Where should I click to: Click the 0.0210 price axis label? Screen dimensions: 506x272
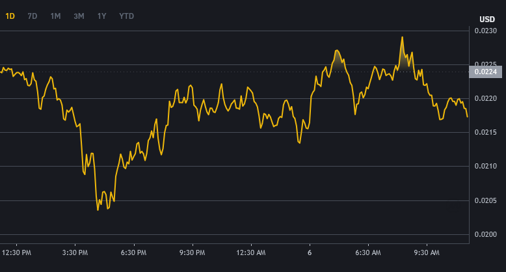pos(486,166)
